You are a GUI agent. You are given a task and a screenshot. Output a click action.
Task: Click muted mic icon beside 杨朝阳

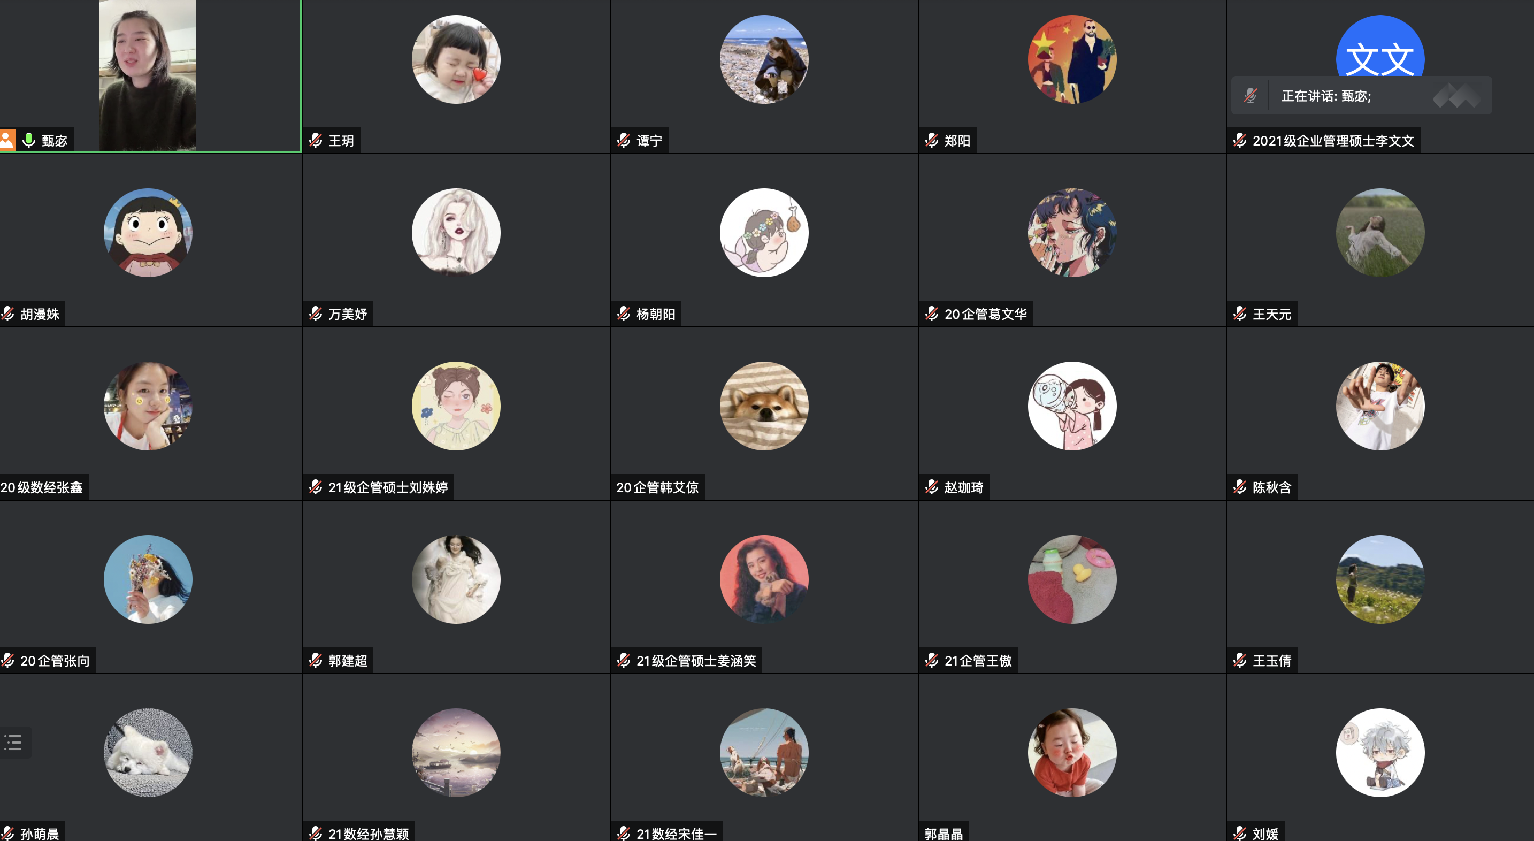(x=624, y=314)
